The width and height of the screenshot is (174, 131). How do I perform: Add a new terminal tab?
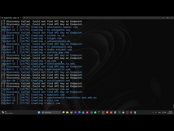click(24, 18)
